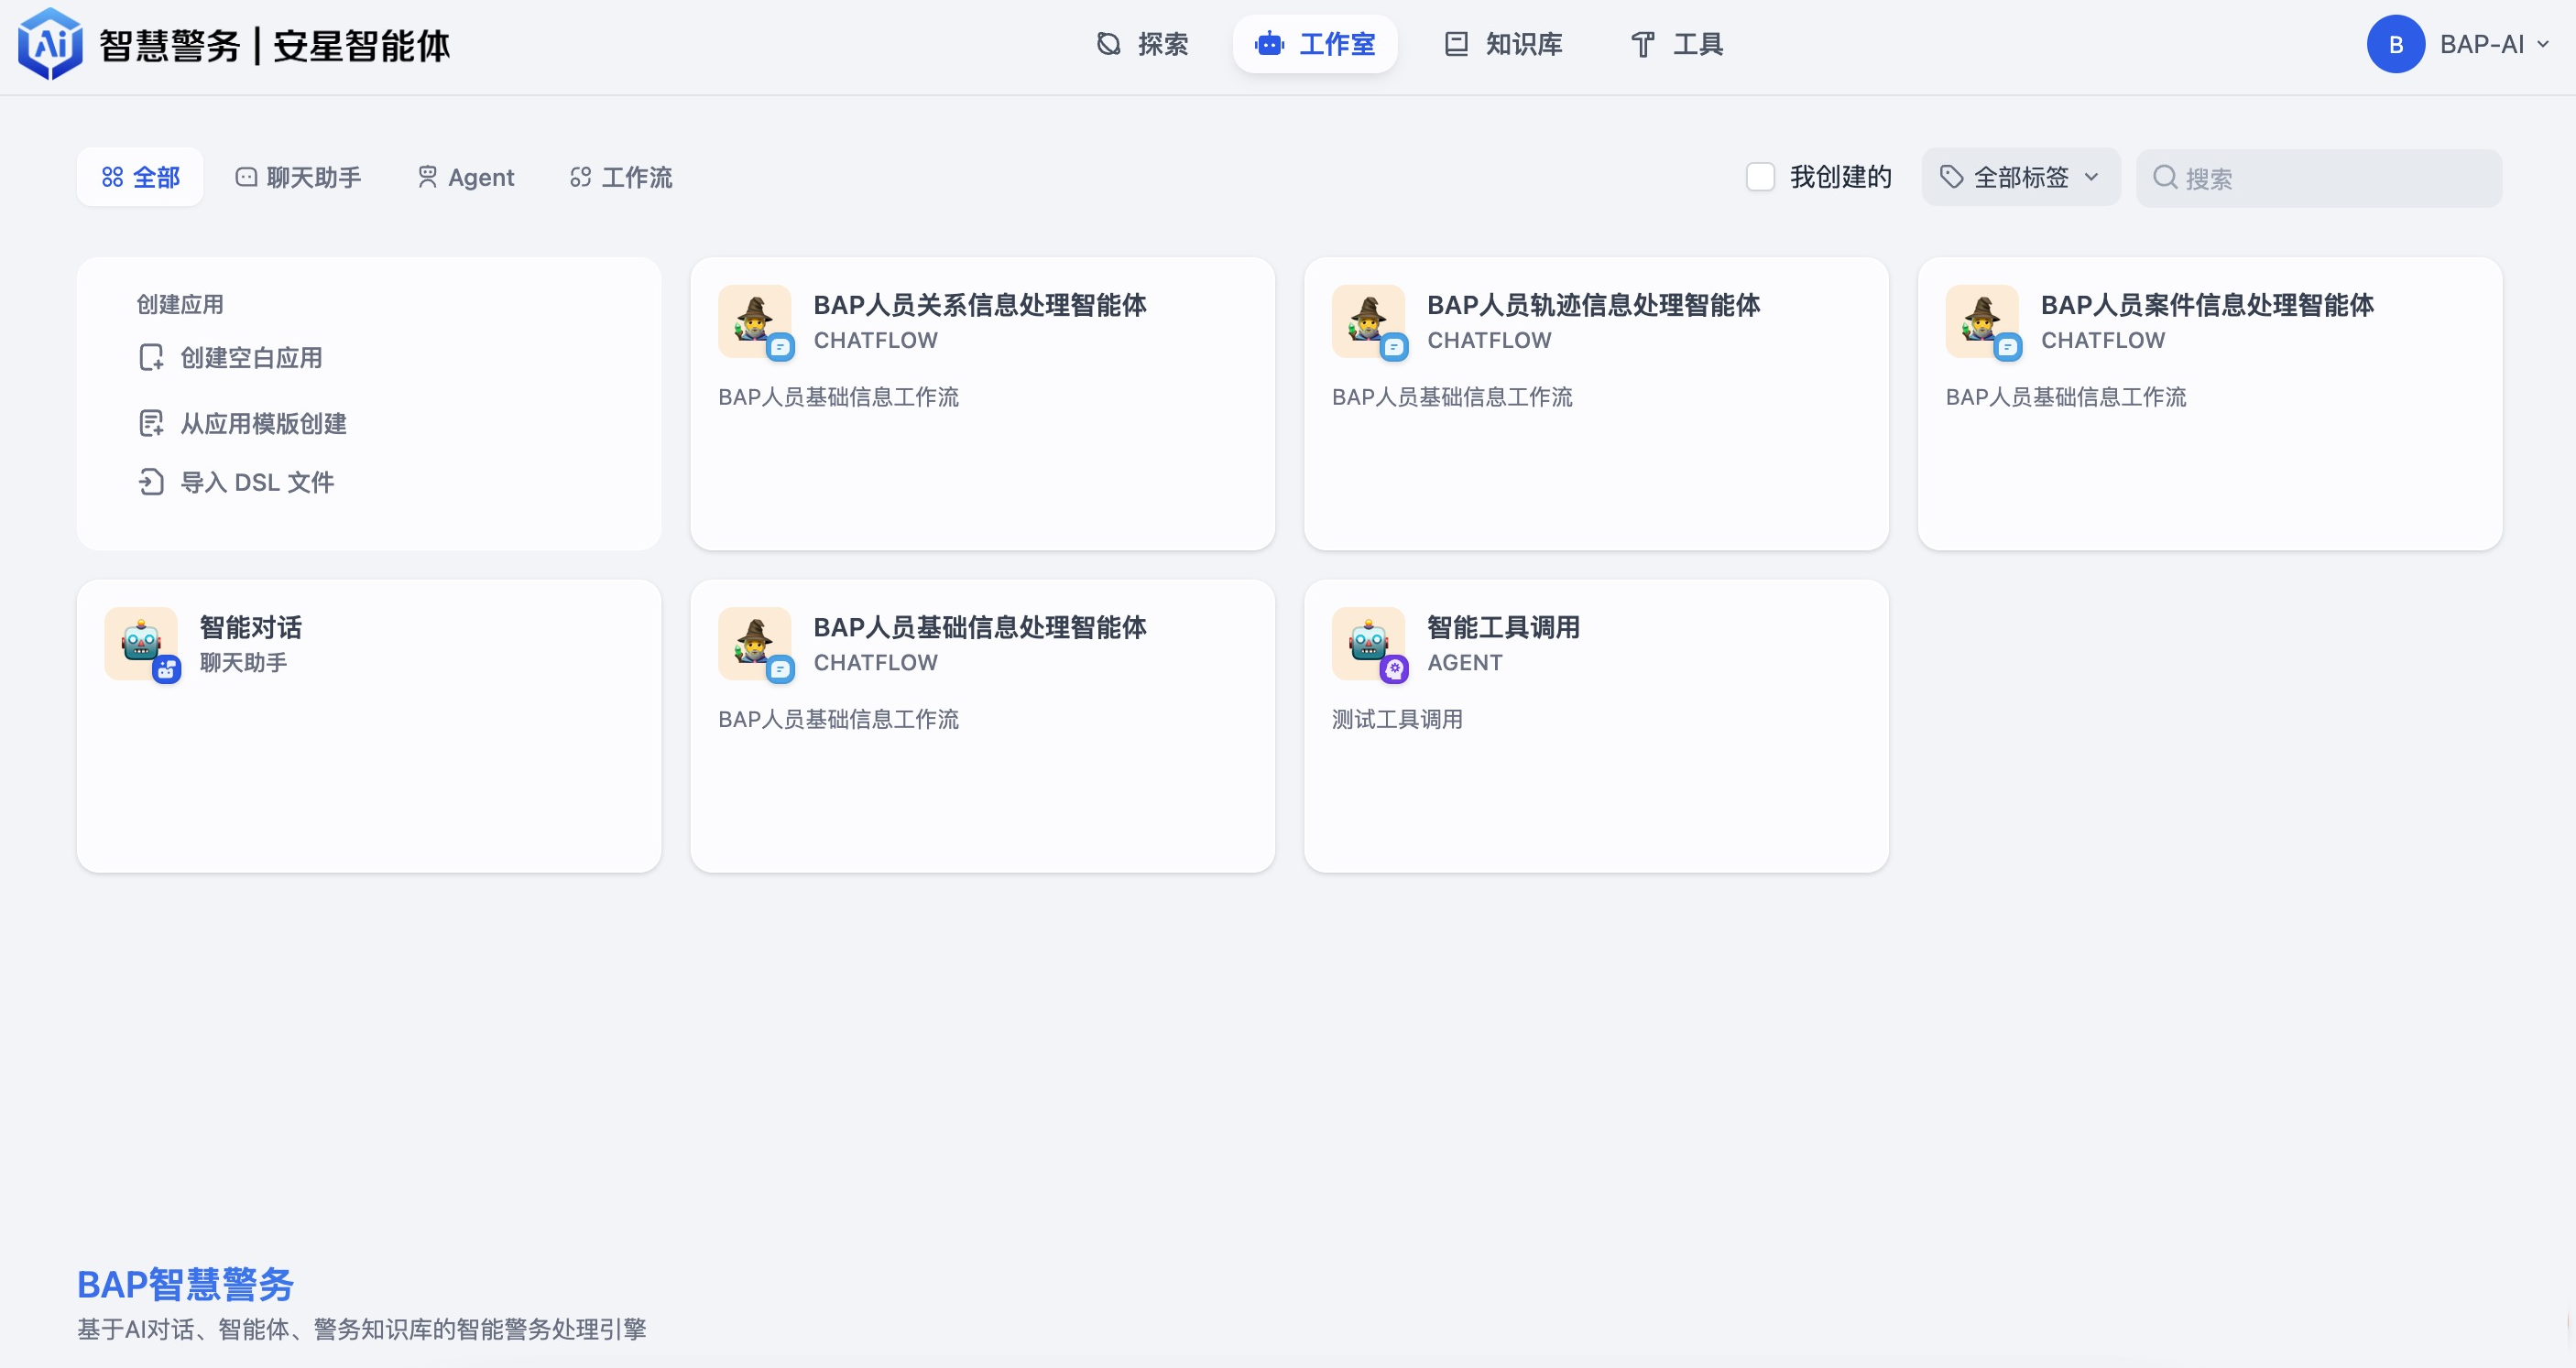This screenshot has width=2576, height=1368.
Task: Click the AI hexagon logo
Action: pyautogui.click(x=50, y=44)
